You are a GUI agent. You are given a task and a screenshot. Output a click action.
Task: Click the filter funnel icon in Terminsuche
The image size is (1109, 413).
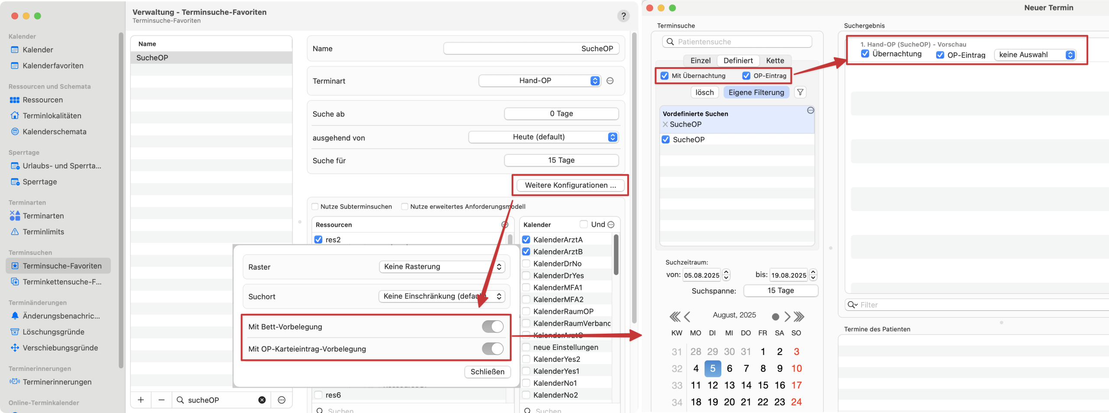tap(800, 92)
